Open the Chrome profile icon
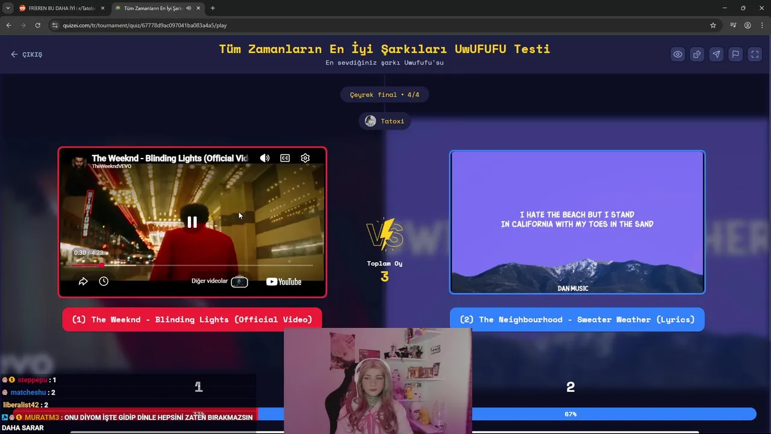The height and width of the screenshot is (434, 771). [748, 25]
